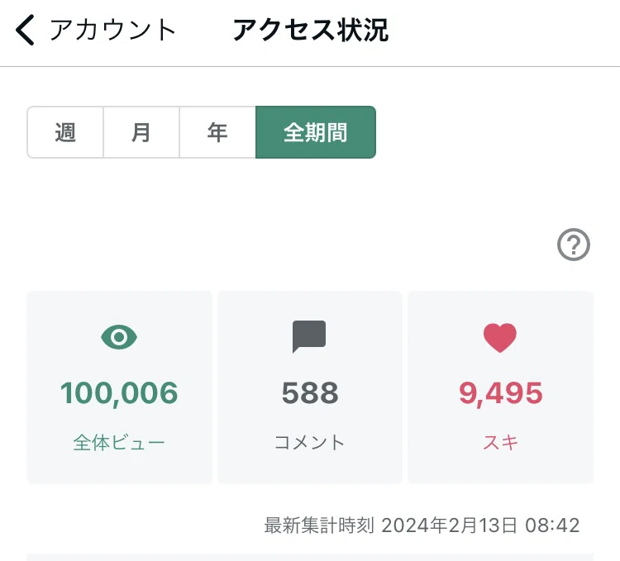
Task: Tap the back chevron arrow
Action: [25, 30]
